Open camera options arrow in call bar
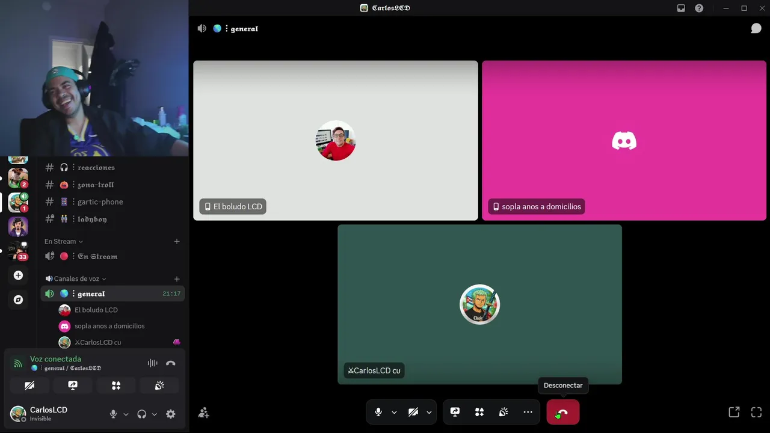The width and height of the screenshot is (770, 433). point(429,413)
